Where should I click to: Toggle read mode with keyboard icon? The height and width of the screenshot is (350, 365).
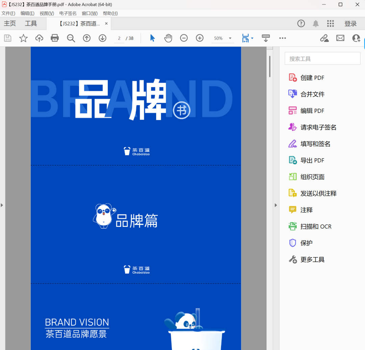266,38
